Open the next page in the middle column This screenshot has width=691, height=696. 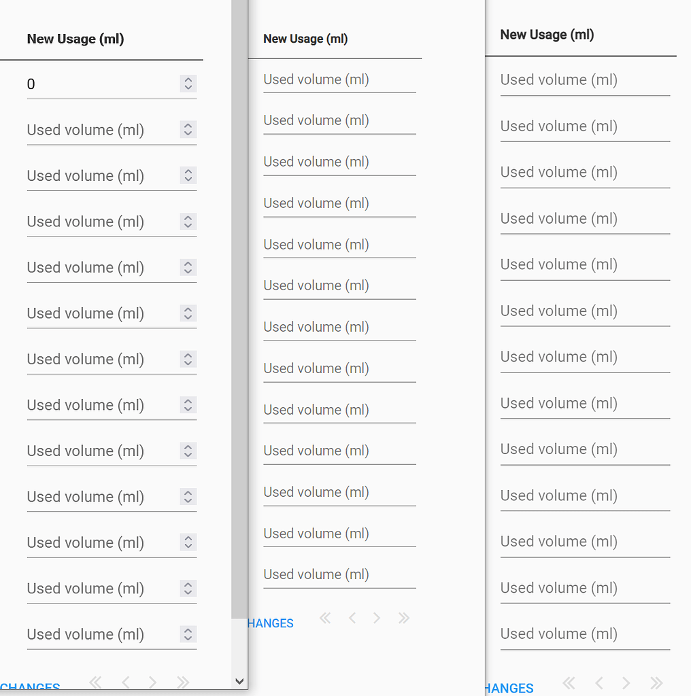pyautogui.click(x=377, y=618)
